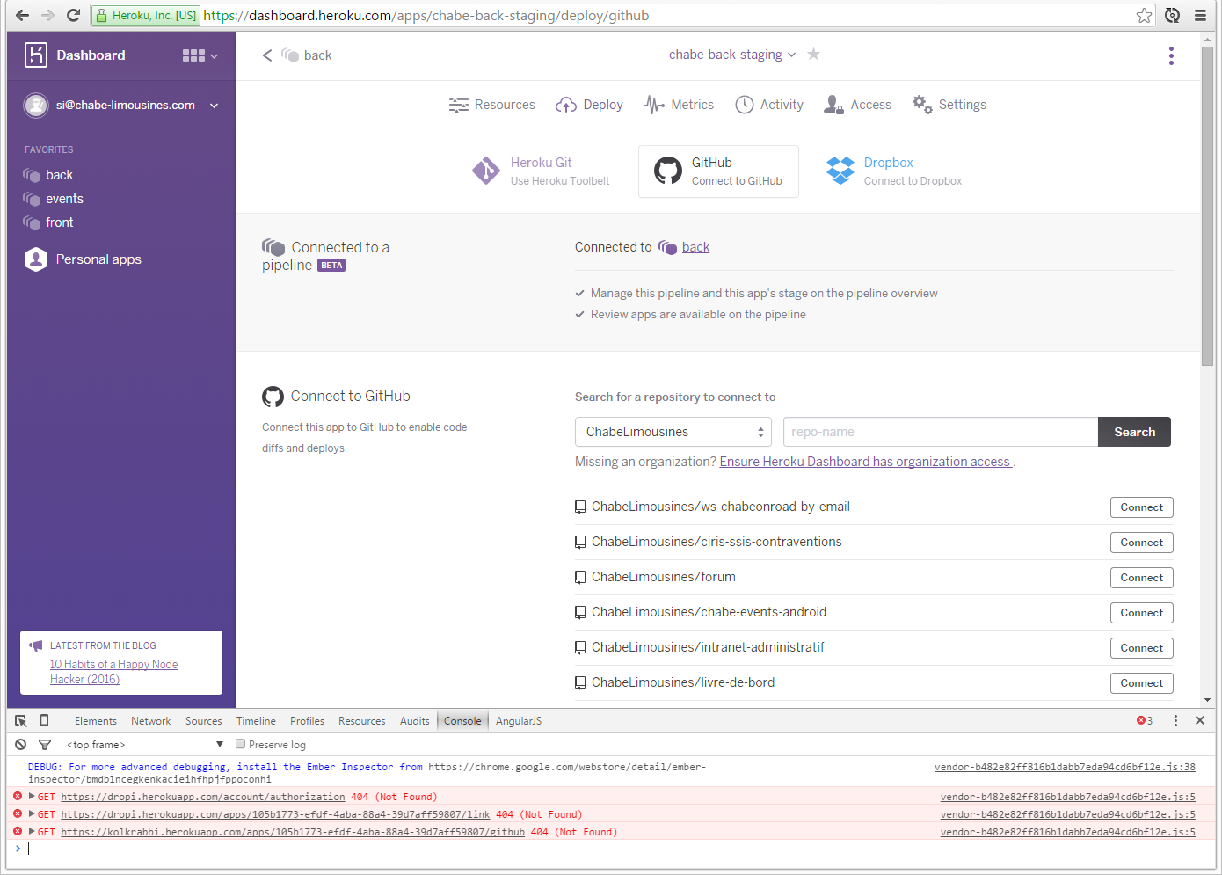Reload the page with refresh icon
Image resolution: width=1222 pixels, height=875 pixels.
coord(73,15)
